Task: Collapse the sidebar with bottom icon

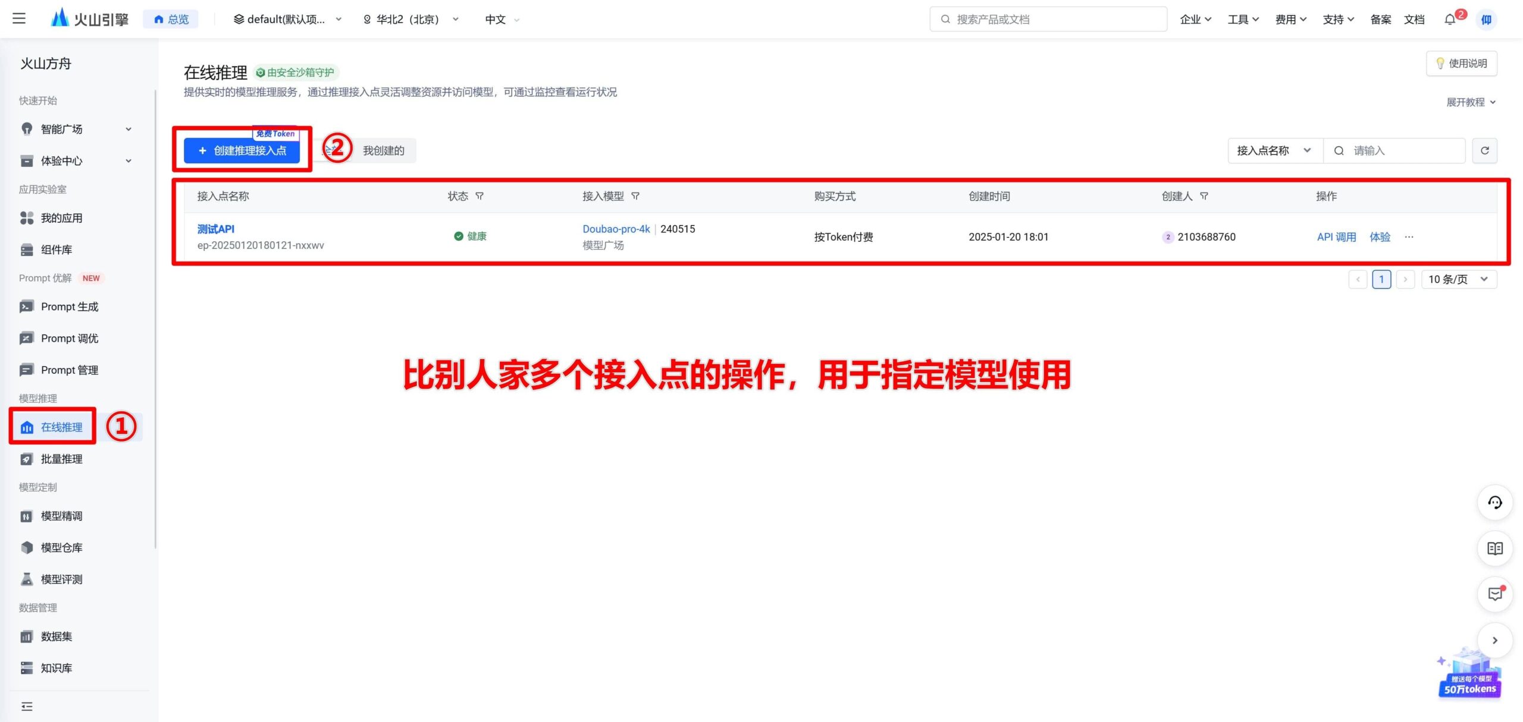Action: (27, 706)
